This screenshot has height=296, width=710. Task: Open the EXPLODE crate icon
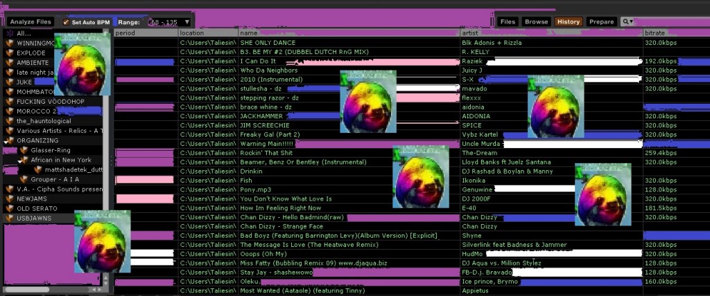pos(10,53)
